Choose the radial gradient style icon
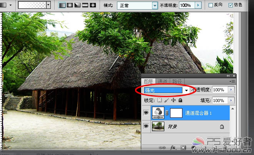The height and width of the screenshot is (155, 254). pyautogui.click(x=70, y=5)
